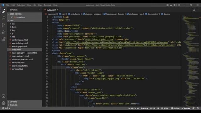
Task: Customize layout icon in title bar
Action: pyautogui.click(x=179, y=5)
